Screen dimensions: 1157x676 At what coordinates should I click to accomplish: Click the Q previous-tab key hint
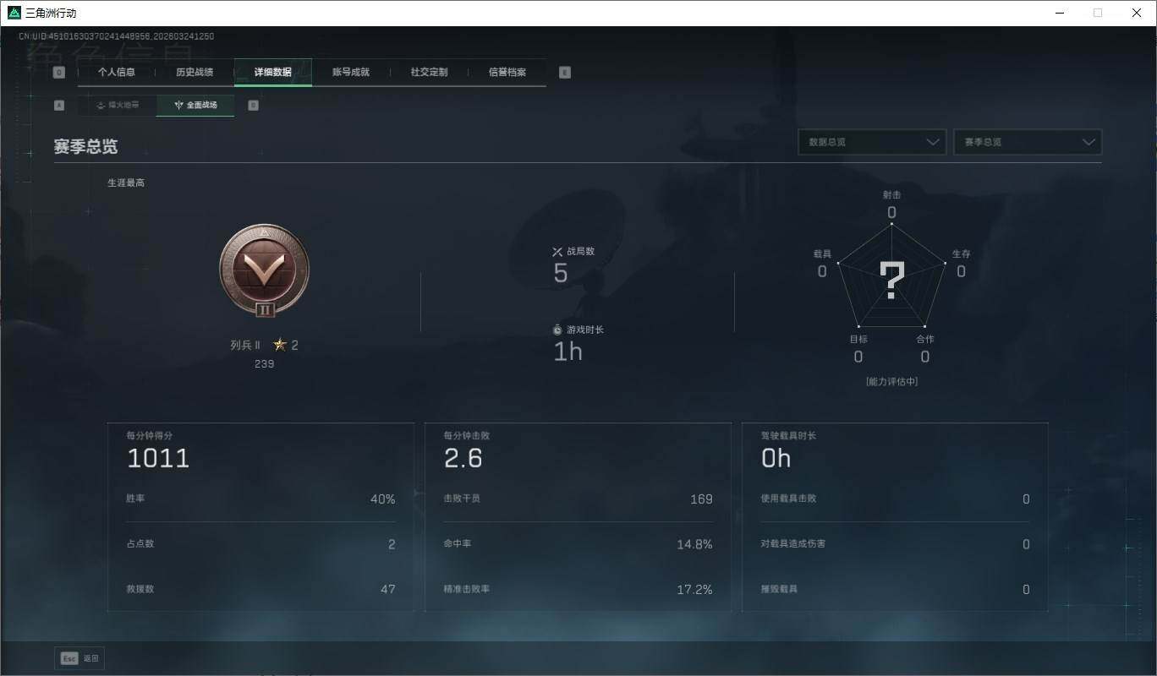(59, 73)
